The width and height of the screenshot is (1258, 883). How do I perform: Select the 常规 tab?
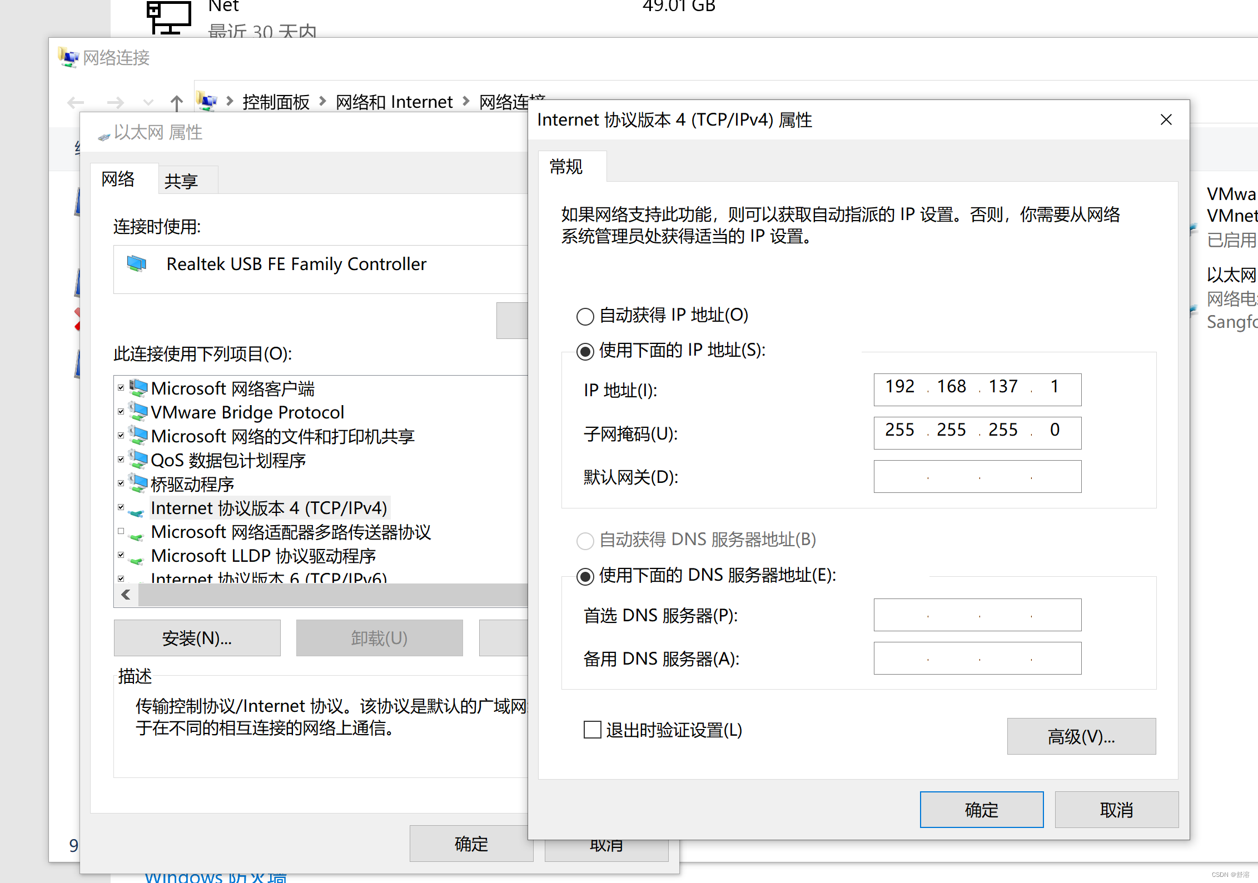(566, 167)
